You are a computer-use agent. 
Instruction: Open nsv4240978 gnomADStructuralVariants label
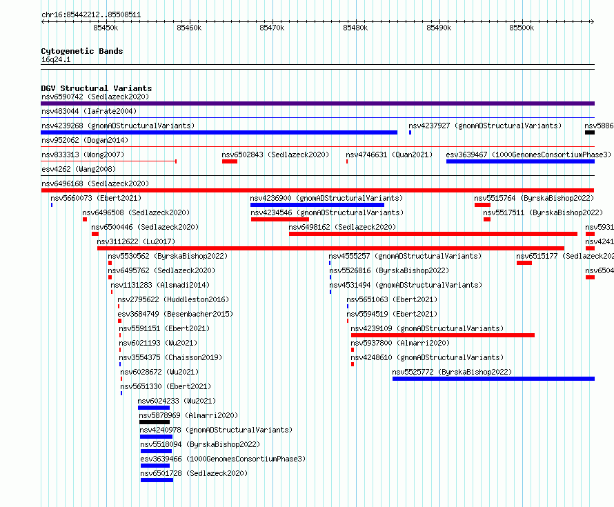coord(216,430)
